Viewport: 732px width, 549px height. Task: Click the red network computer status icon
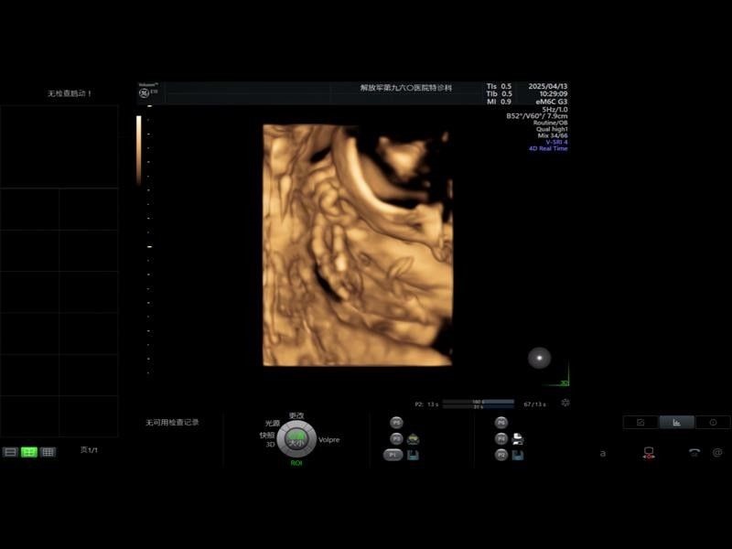tap(649, 453)
